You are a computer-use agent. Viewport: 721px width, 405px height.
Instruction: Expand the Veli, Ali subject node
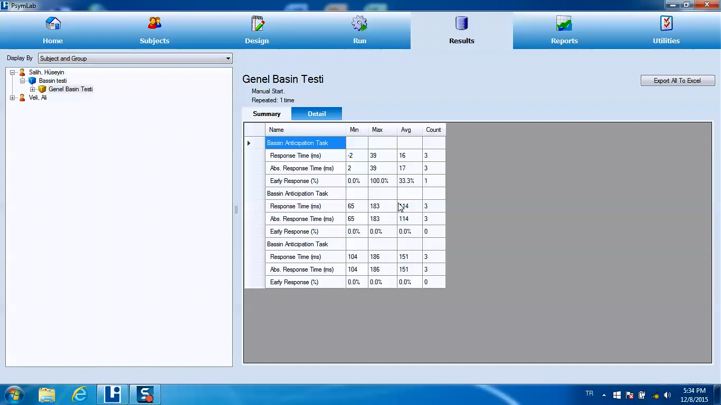tap(13, 98)
